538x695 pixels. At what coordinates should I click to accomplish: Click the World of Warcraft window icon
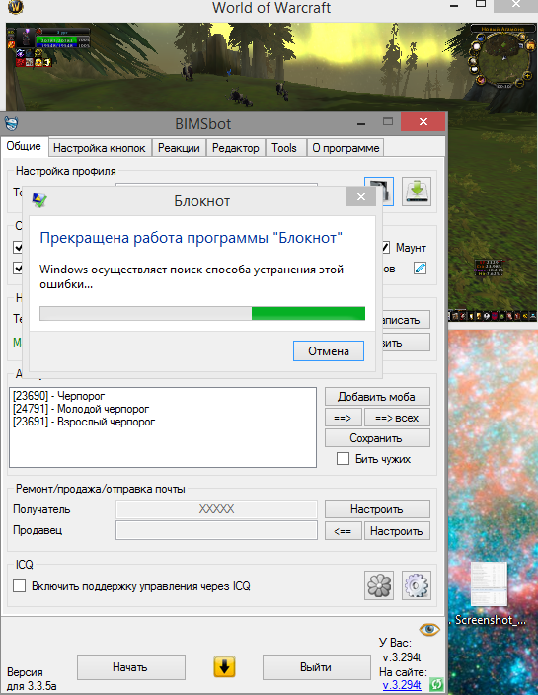click(16, 6)
